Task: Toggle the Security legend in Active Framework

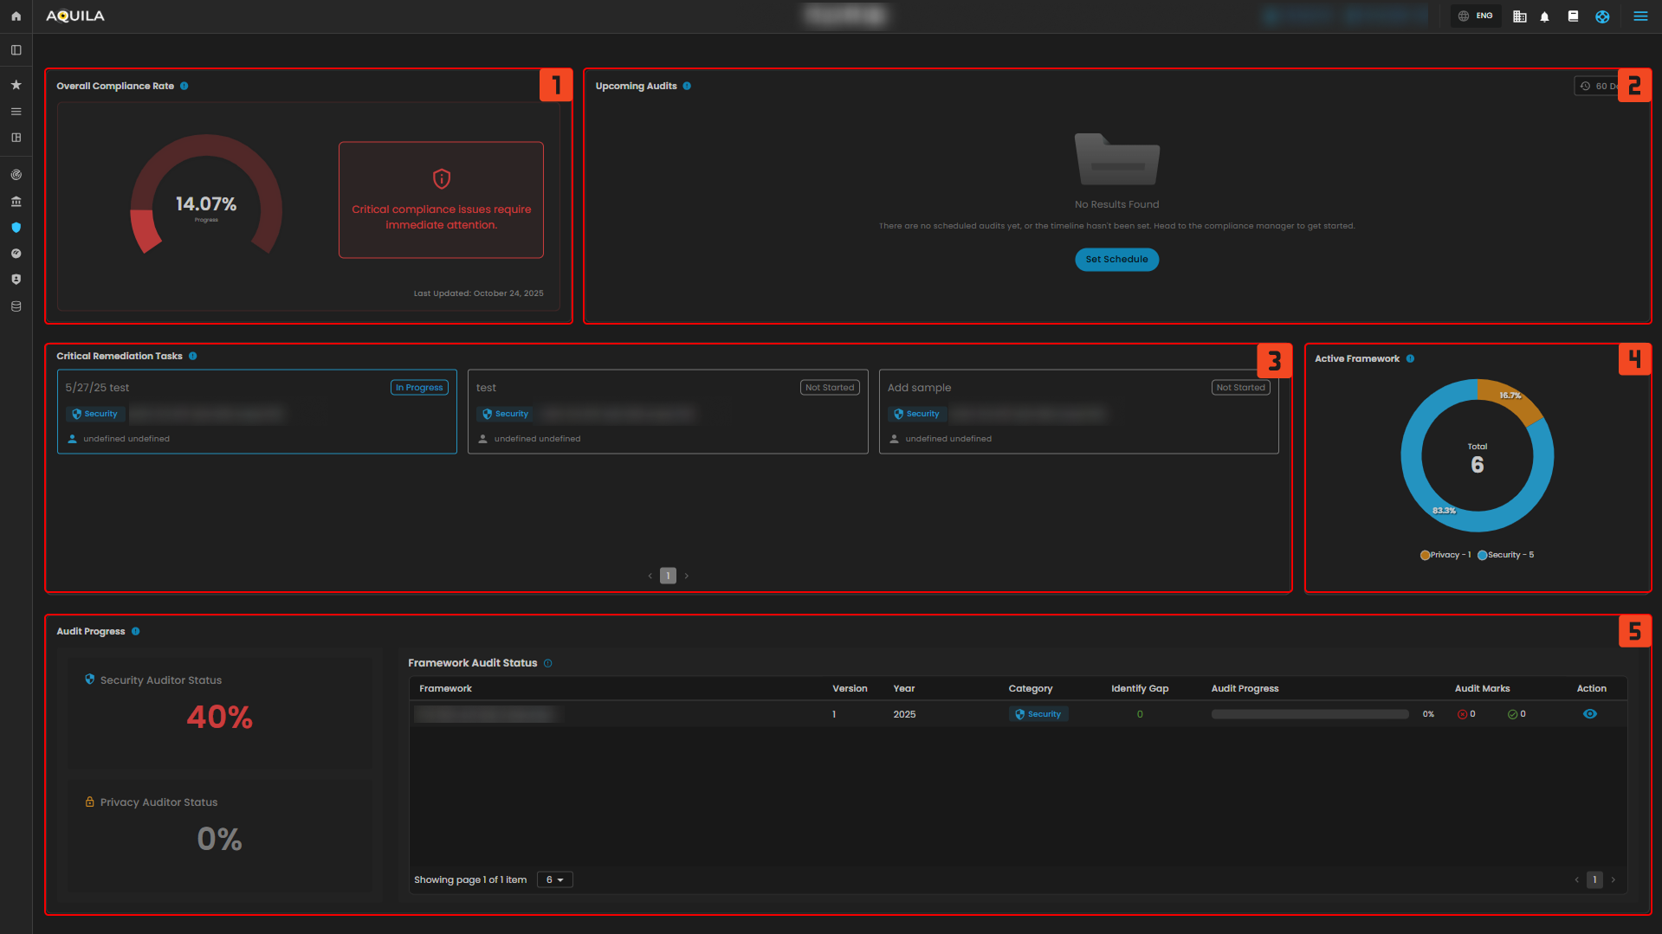Action: tap(1505, 555)
